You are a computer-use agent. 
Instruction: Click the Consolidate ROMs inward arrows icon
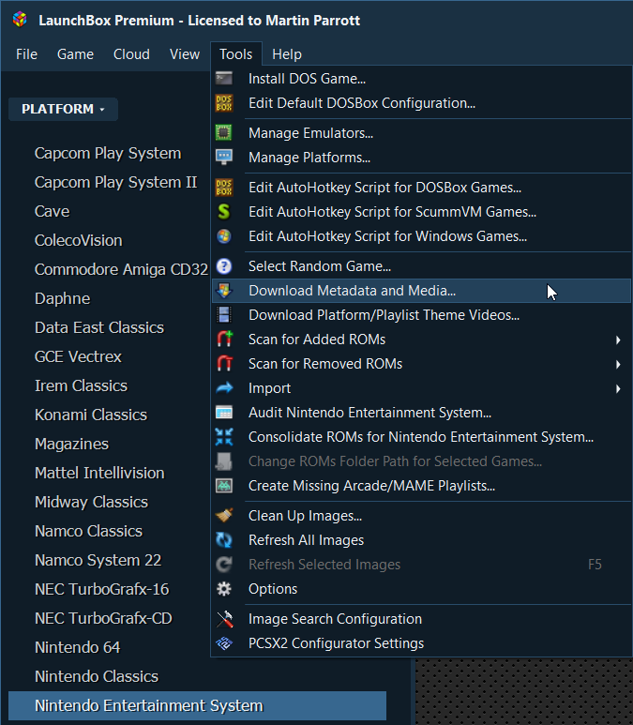click(224, 437)
